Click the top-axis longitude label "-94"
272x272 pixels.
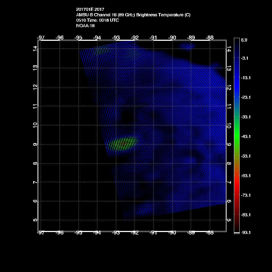point(97,38)
